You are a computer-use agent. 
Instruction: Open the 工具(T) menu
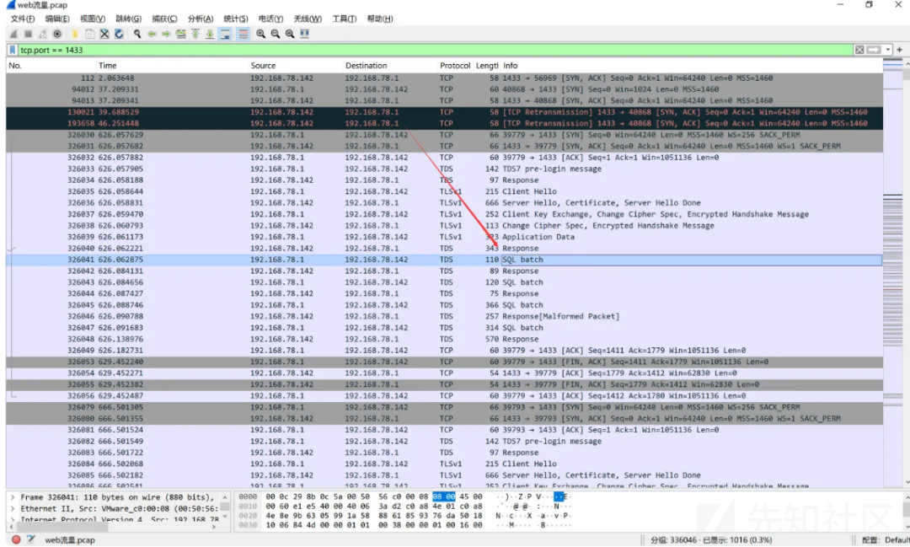tap(344, 19)
